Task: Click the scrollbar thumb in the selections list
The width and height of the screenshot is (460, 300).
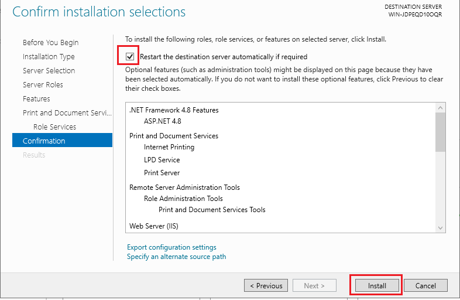Action: pyautogui.click(x=440, y=132)
